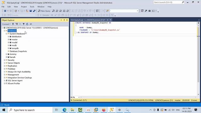The image size is (201, 113).
Task: Close the SQLQuery4.sql tab
Action: (x=110, y=20)
